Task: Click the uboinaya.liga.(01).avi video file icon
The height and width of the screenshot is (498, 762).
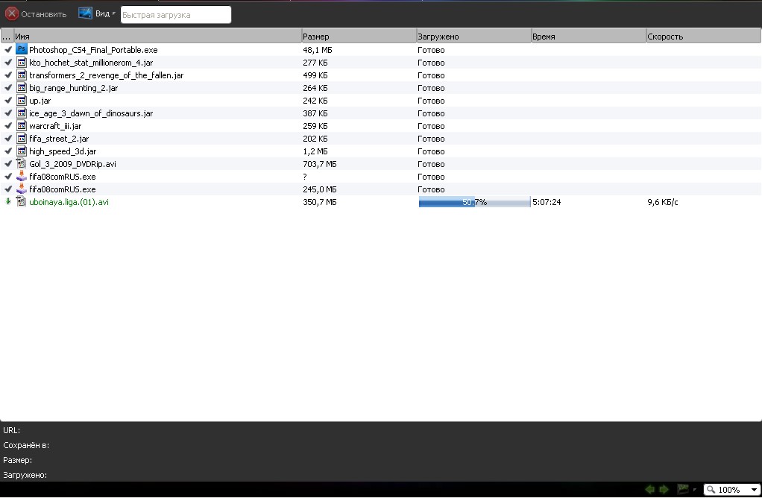Action: pyautogui.click(x=22, y=201)
